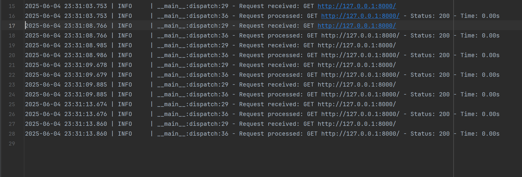
Task: Open the URL link on line 16
Action: pos(360,16)
